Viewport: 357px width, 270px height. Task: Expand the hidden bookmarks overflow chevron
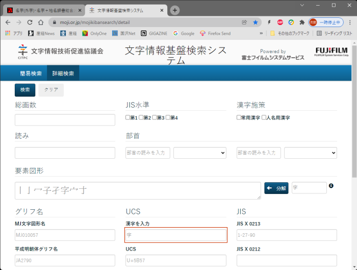[262, 33]
